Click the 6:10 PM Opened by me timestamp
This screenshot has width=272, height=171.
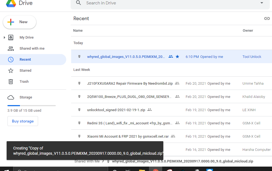[x=204, y=57]
